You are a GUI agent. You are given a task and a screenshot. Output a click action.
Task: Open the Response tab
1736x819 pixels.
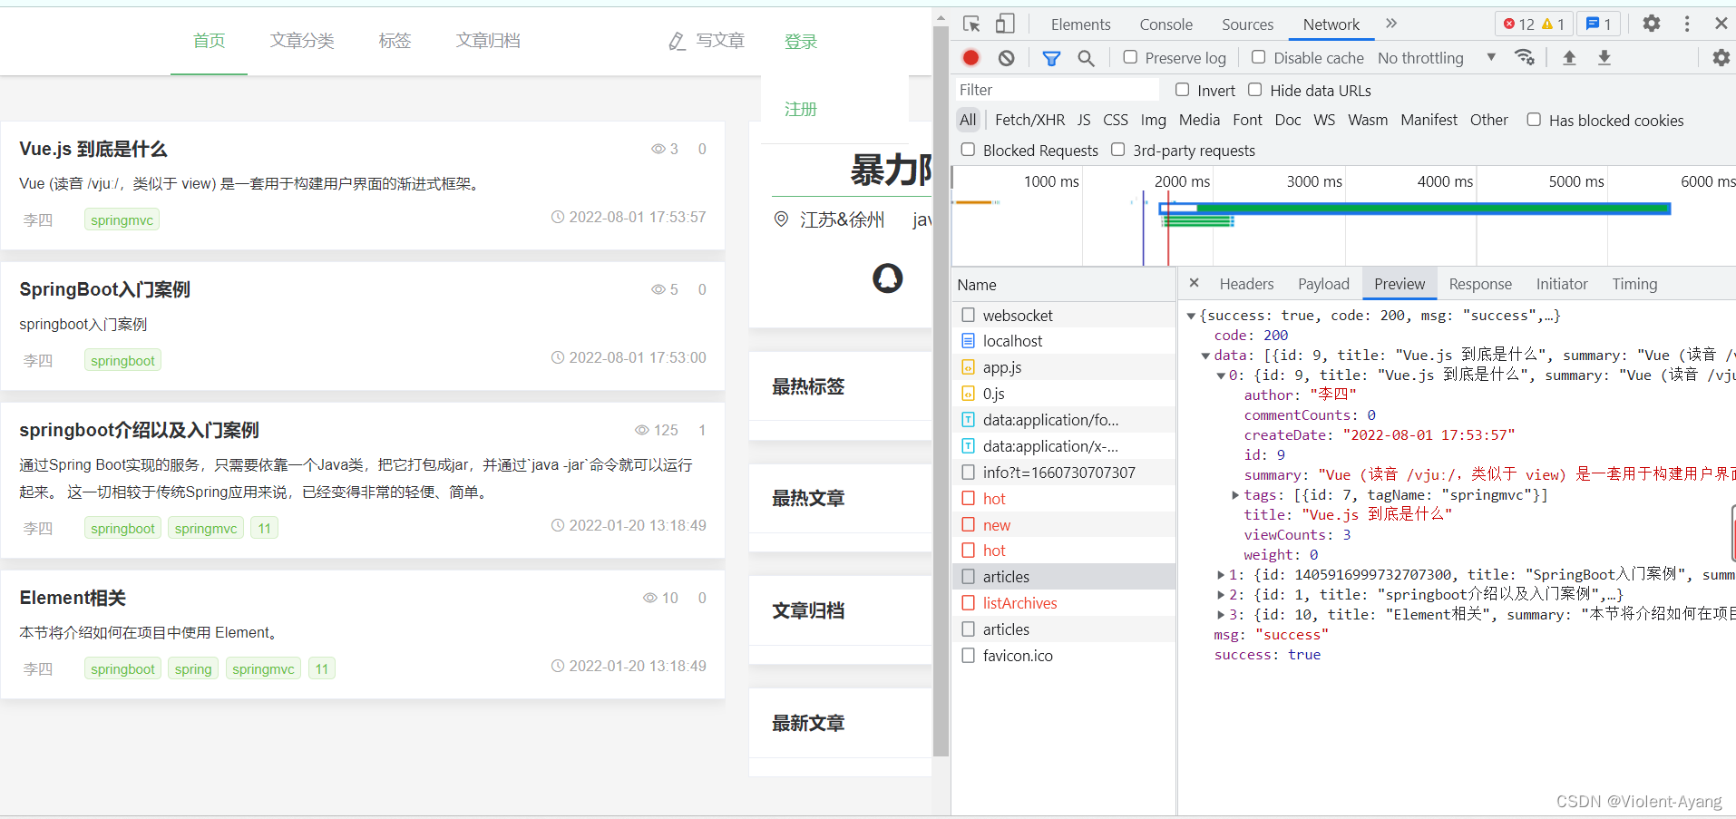coord(1479,283)
